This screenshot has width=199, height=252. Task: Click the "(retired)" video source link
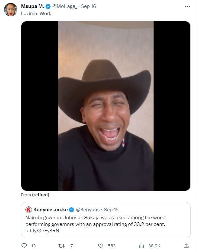click(x=41, y=195)
